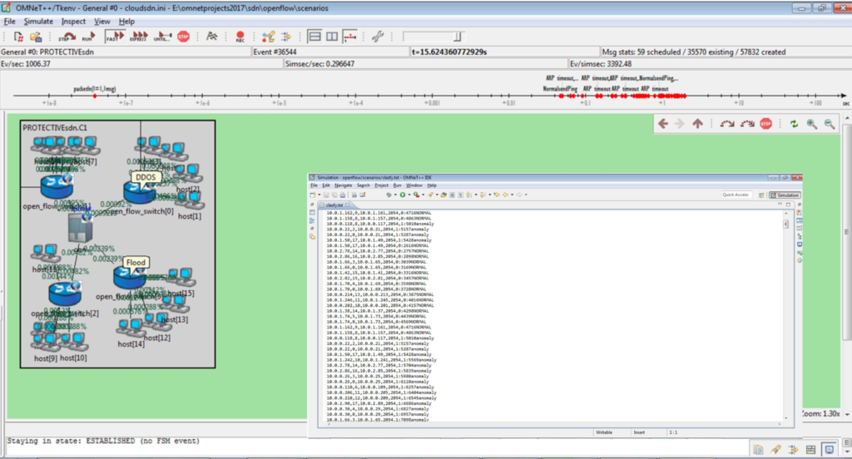Click the STEP simulation button
Viewport: 852px width, 459px height.
pyautogui.click(x=67, y=37)
